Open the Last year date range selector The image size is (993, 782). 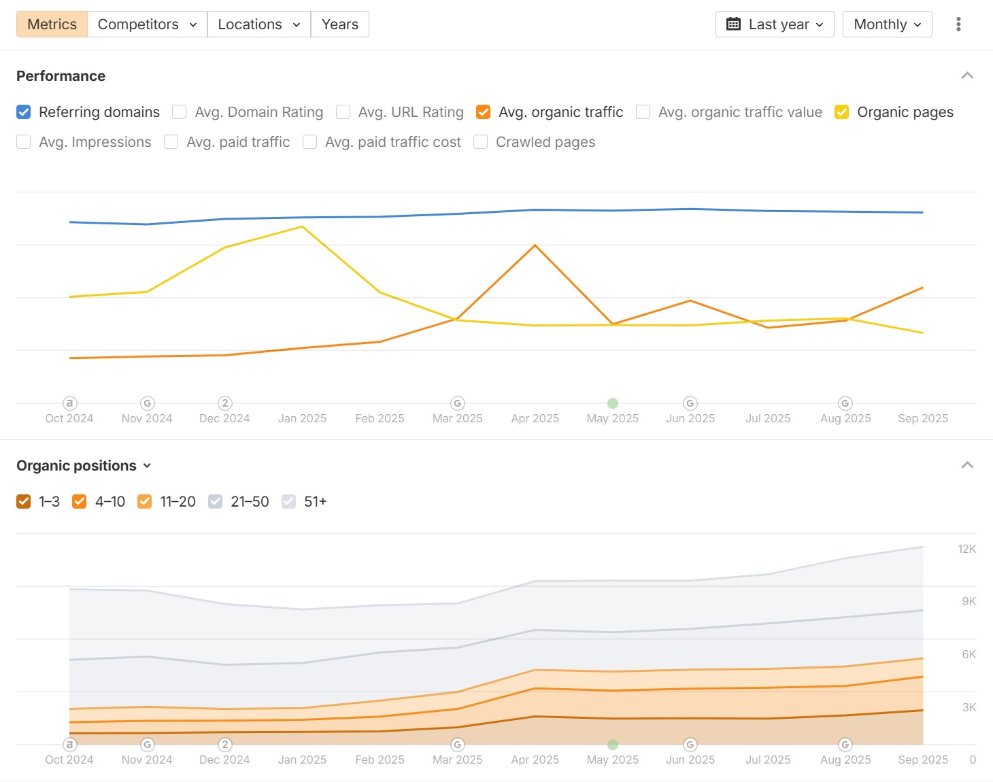pos(775,24)
